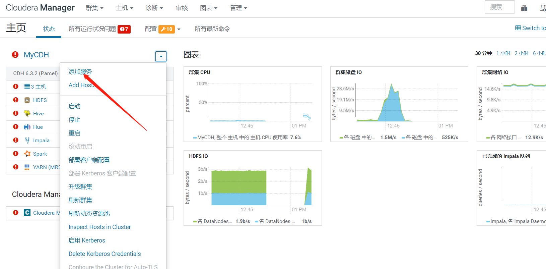
Task: Set chart range to 1 小时
Action: (x=503, y=53)
